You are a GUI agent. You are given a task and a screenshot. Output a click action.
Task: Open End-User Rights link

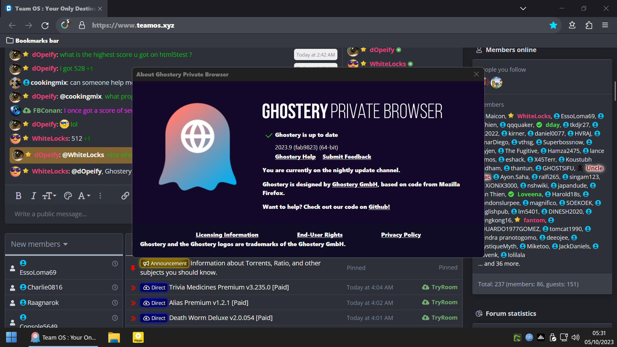[x=320, y=235]
